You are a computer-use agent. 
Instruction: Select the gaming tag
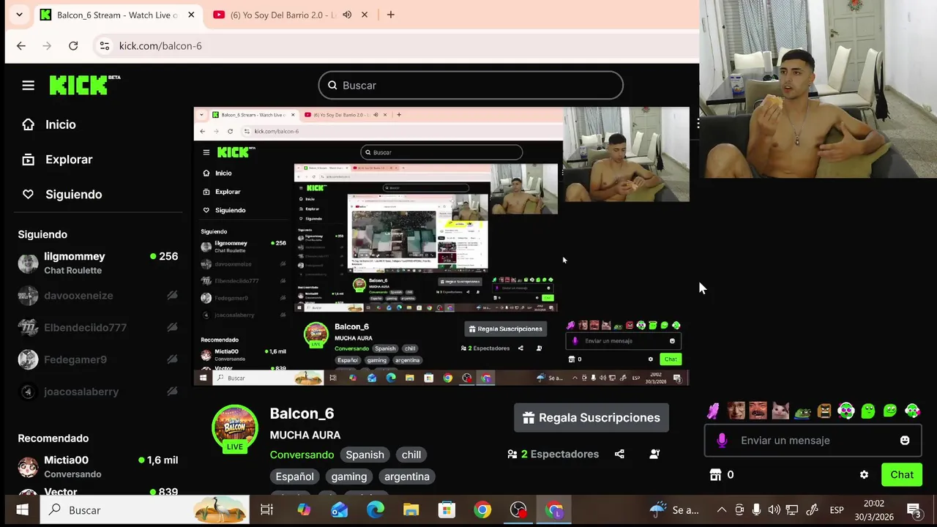pos(349,476)
